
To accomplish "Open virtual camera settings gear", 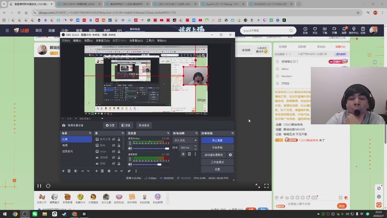I will click(230, 155).
